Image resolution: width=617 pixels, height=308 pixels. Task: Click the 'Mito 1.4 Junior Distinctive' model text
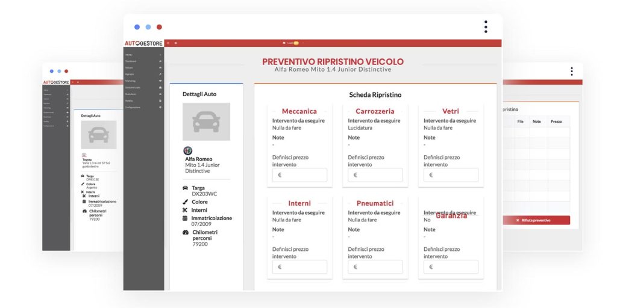[x=202, y=168]
